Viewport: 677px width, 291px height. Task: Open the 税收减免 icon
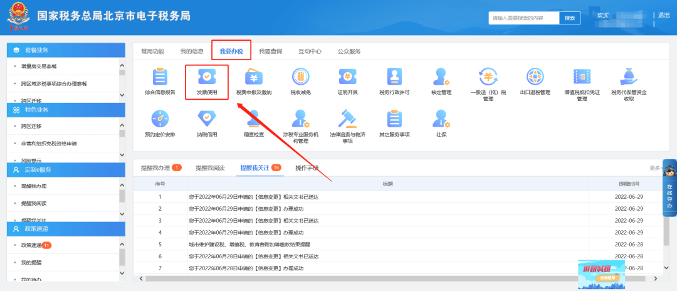[x=300, y=77]
